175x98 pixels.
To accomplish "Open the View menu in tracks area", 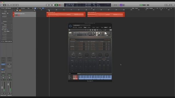I will [28, 8].
